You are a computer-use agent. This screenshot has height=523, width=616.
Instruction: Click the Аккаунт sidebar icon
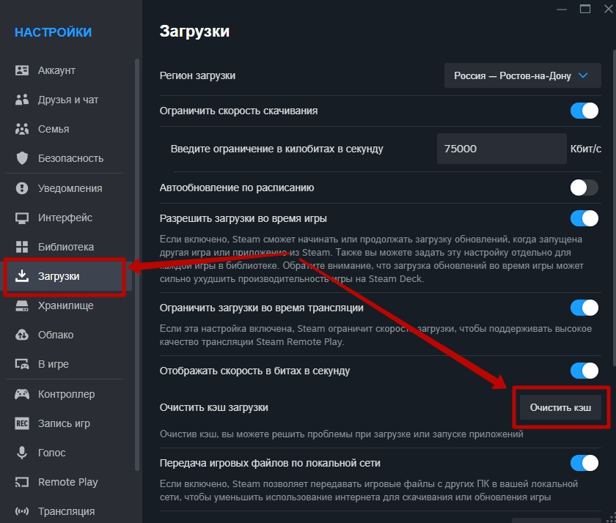tap(21, 70)
